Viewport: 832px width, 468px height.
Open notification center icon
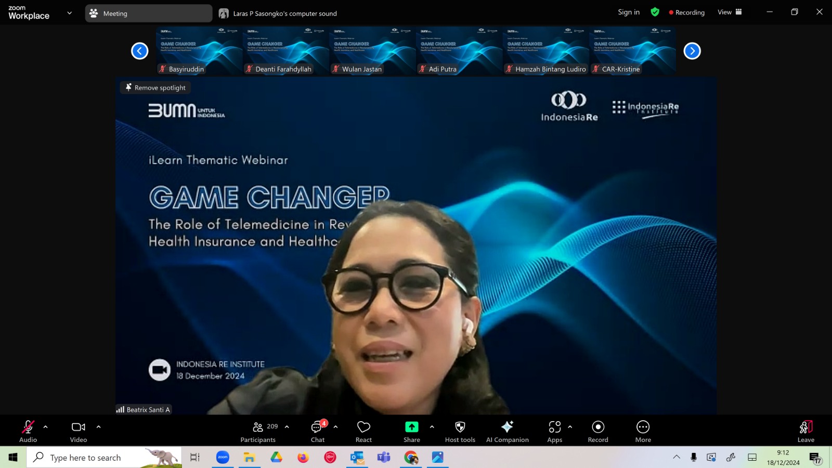tap(815, 458)
